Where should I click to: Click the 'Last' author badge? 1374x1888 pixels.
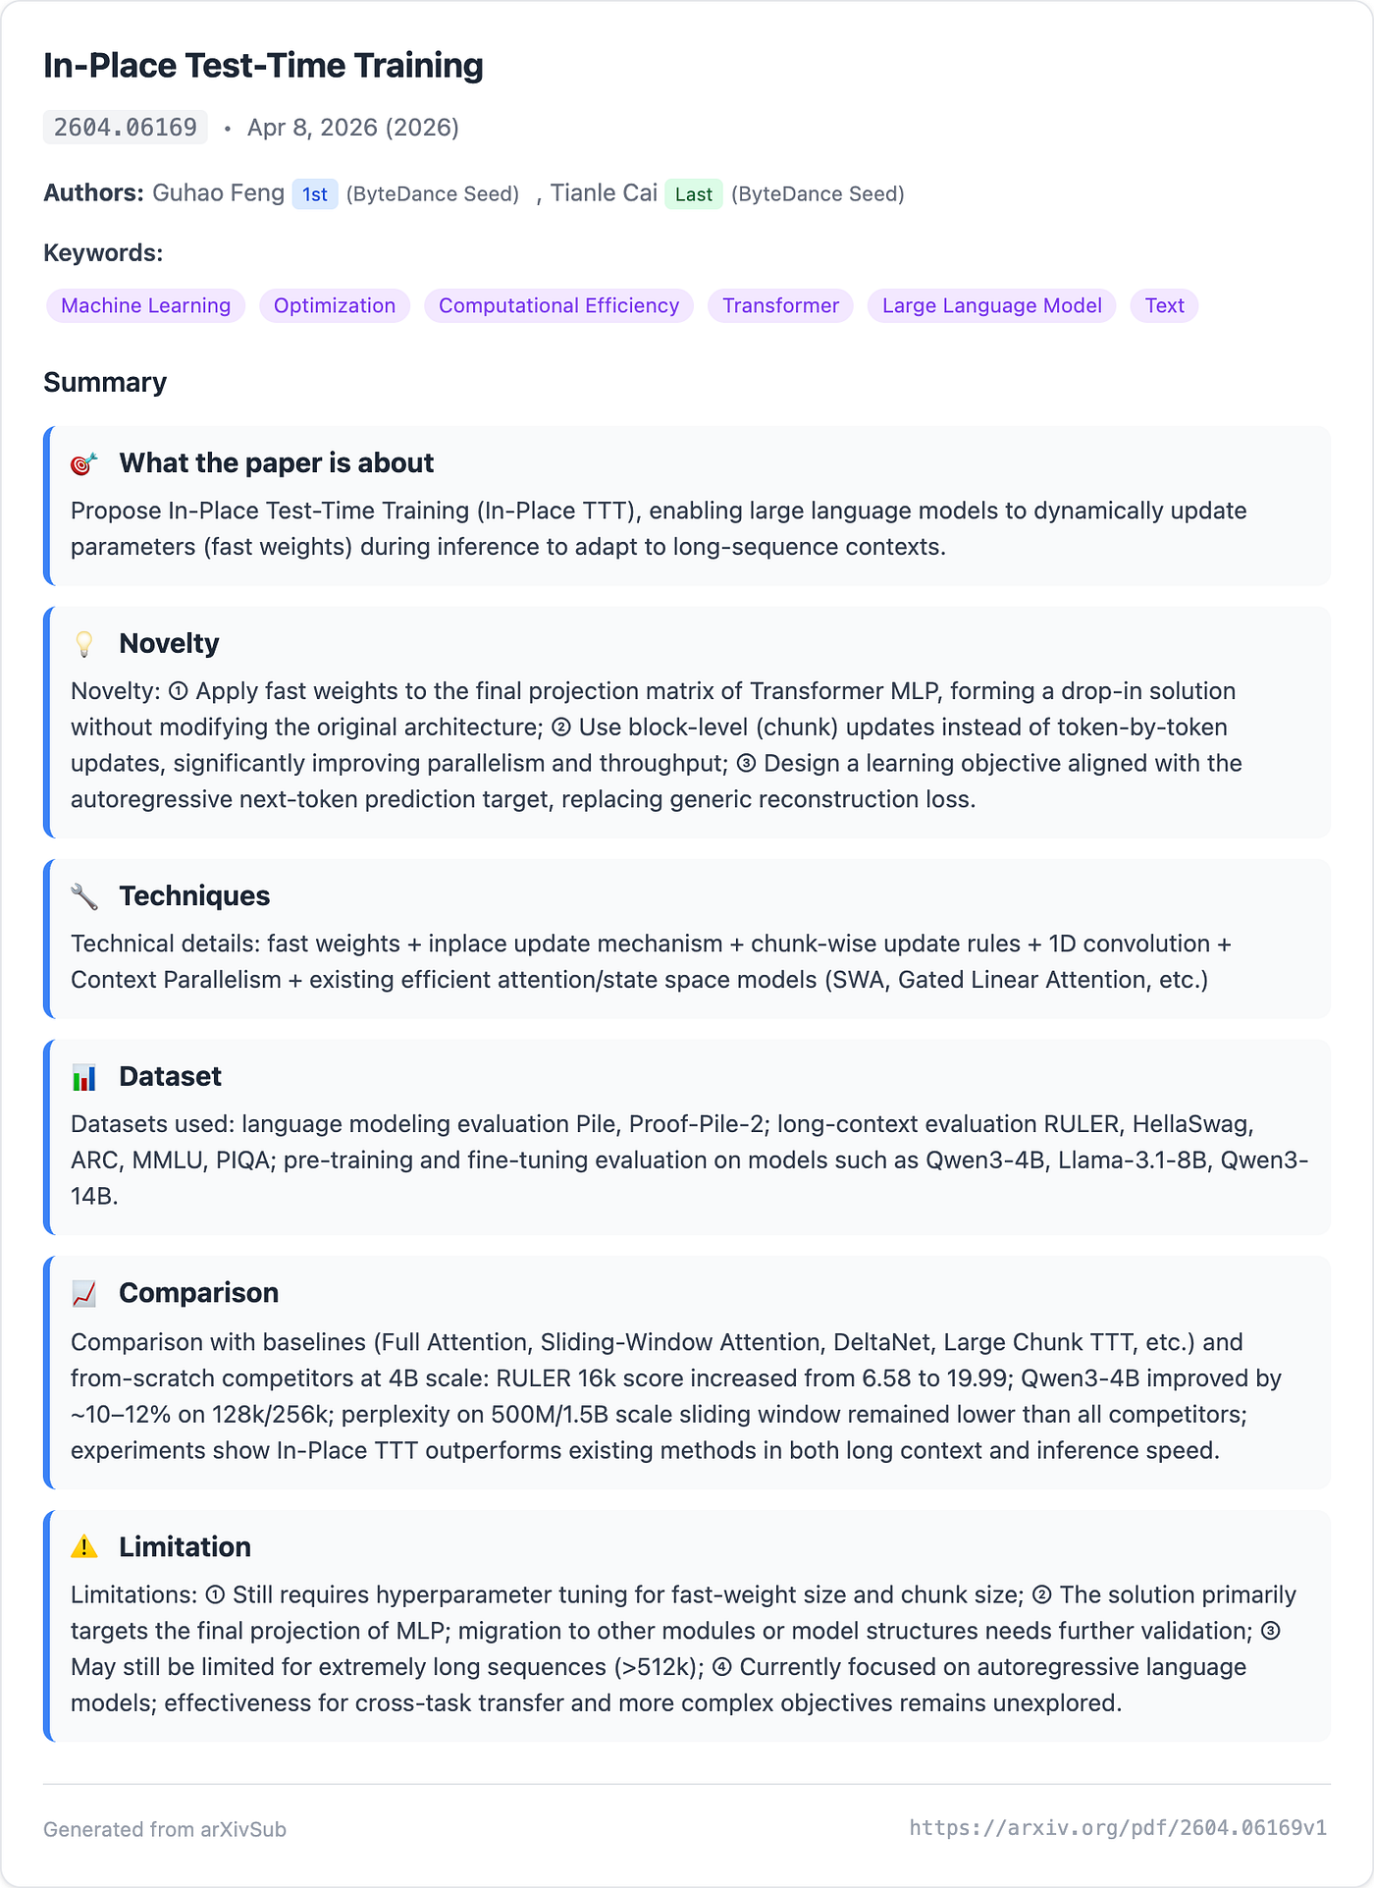[x=694, y=194]
